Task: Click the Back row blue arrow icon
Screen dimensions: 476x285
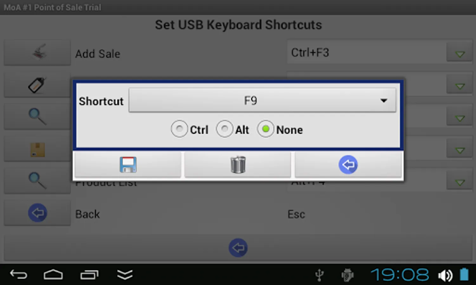Action: (x=37, y=213)
